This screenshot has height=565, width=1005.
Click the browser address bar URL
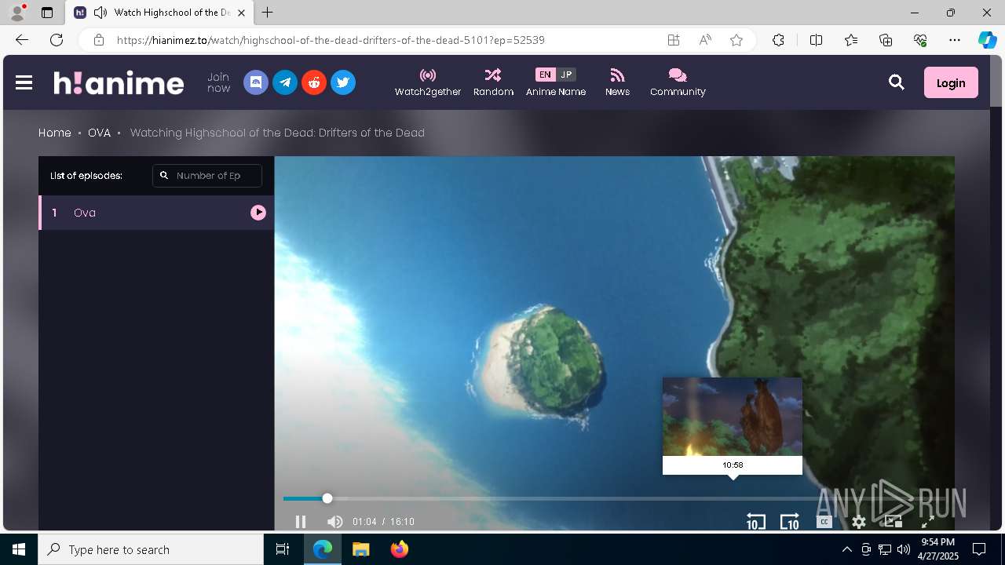tap(331, 40)
